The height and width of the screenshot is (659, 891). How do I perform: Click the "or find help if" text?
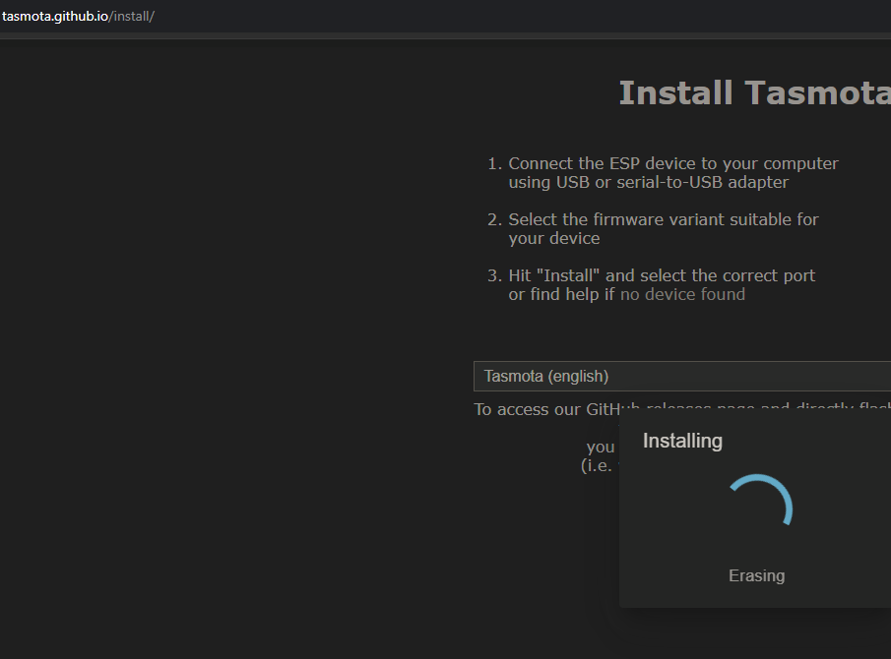pyautogui.click(x=561, y=294)
